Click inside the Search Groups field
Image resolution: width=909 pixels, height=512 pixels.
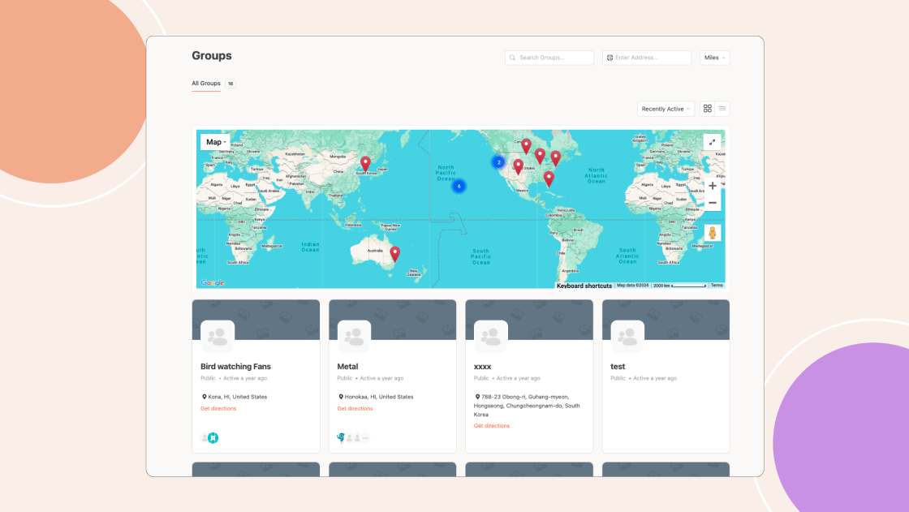pos(549,58)
